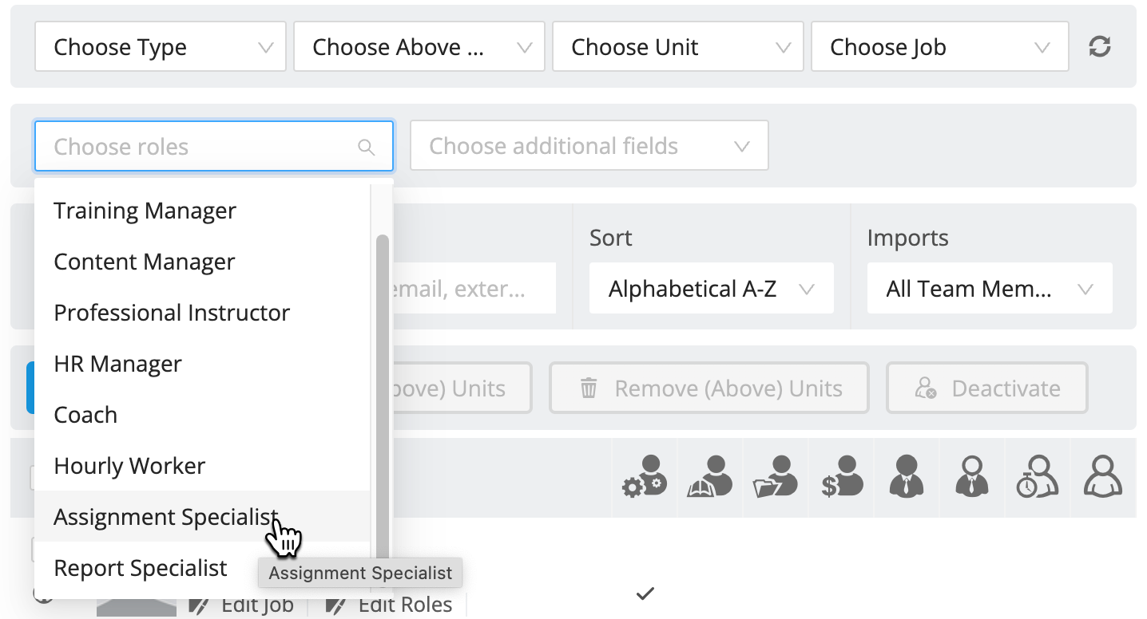Open the Choose Type dropdown

(161, 47)
